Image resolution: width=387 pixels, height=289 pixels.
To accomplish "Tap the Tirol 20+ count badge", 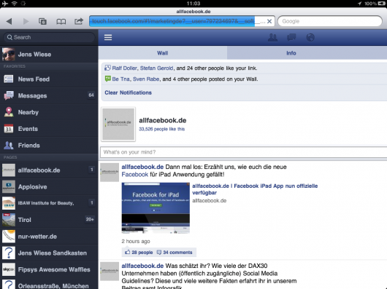I will point(90,219).
